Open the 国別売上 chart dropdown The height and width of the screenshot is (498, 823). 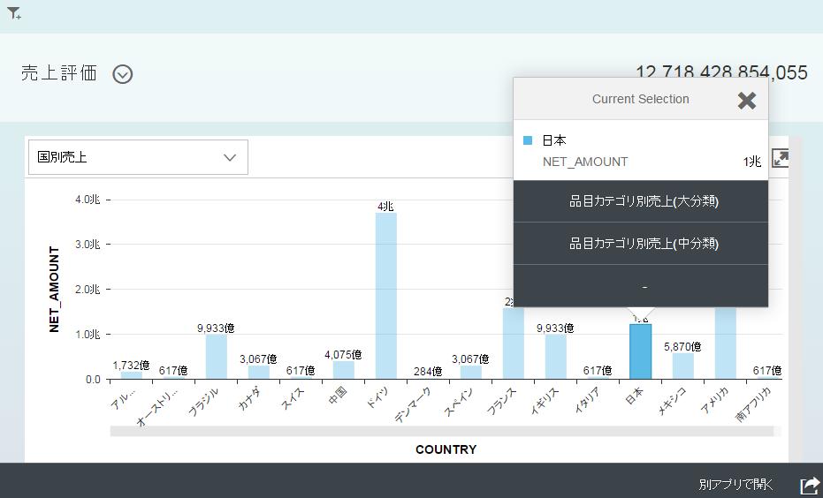point(138,157)
